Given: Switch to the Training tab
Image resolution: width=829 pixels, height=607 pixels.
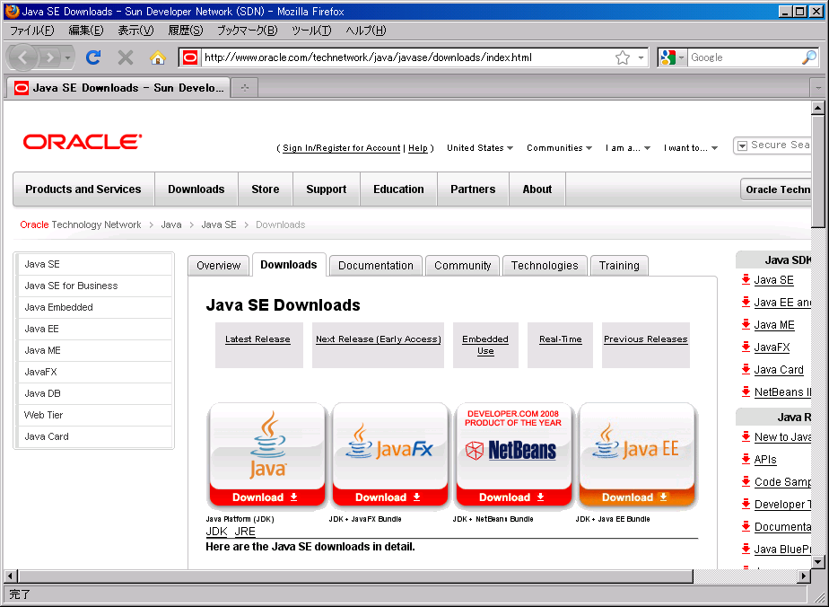Looking at the screenshot, I should [x=619, y=266].
